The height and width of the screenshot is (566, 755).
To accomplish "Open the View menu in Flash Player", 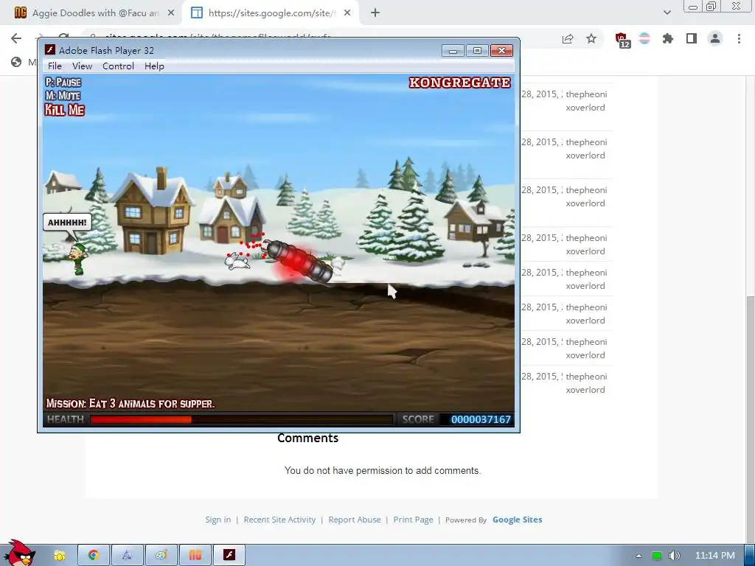I will [82, 66].
